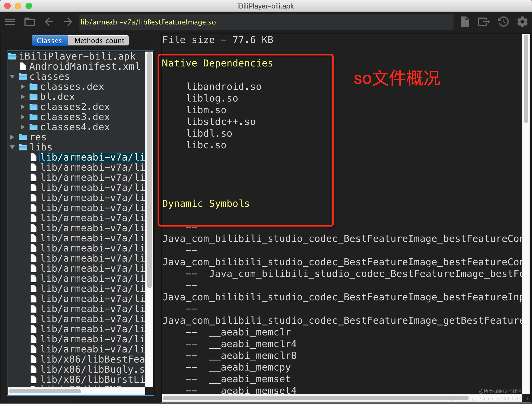Click the new file icon in toolbar
532x404 pixels.
pyautogui.click(x=466, y=22)
